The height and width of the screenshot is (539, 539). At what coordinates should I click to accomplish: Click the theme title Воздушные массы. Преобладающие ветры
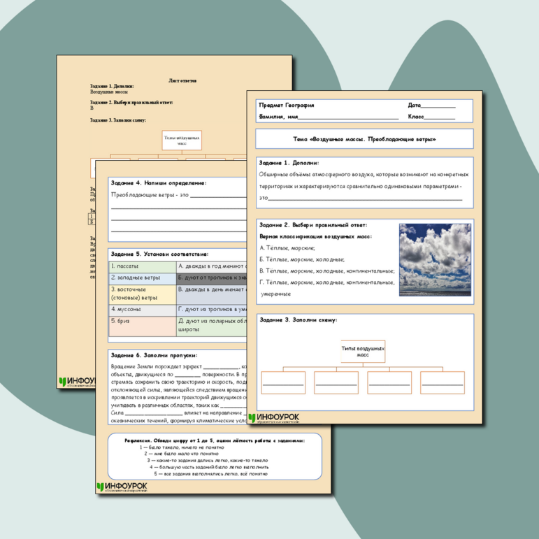pyautogui.click(x=364, y=139)
